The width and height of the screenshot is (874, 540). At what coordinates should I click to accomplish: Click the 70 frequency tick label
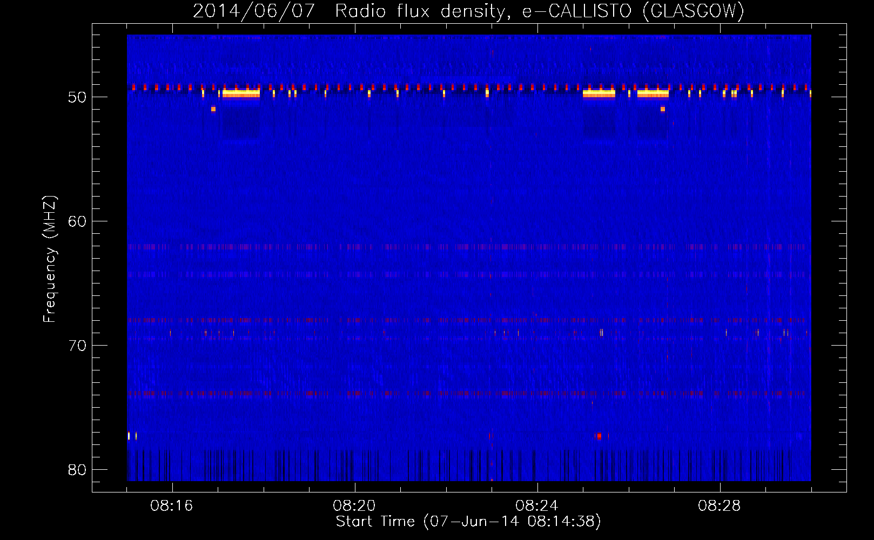pos(77,346)
